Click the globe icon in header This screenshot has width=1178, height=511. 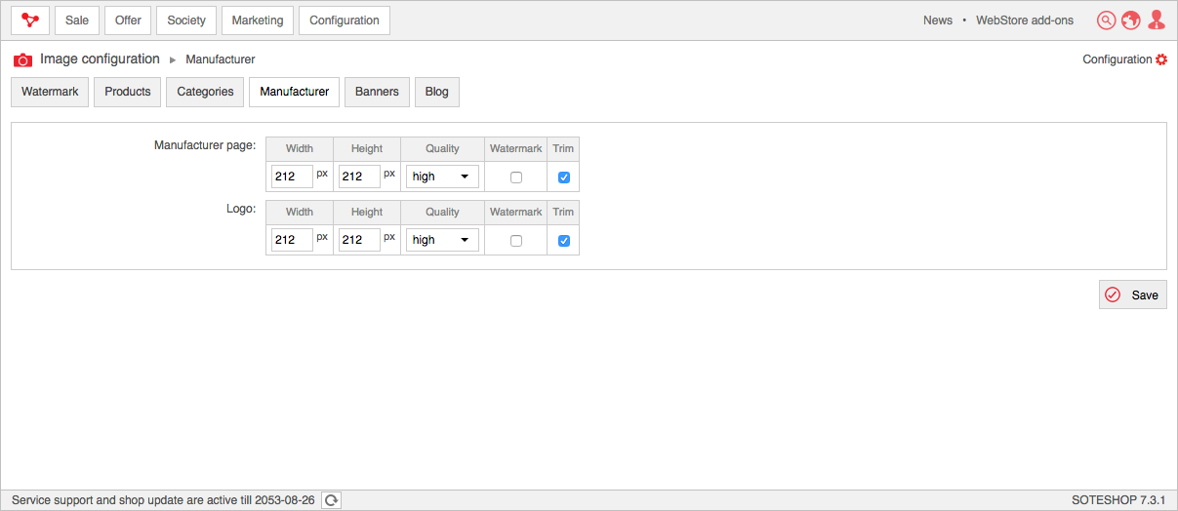coord(1131,20)
